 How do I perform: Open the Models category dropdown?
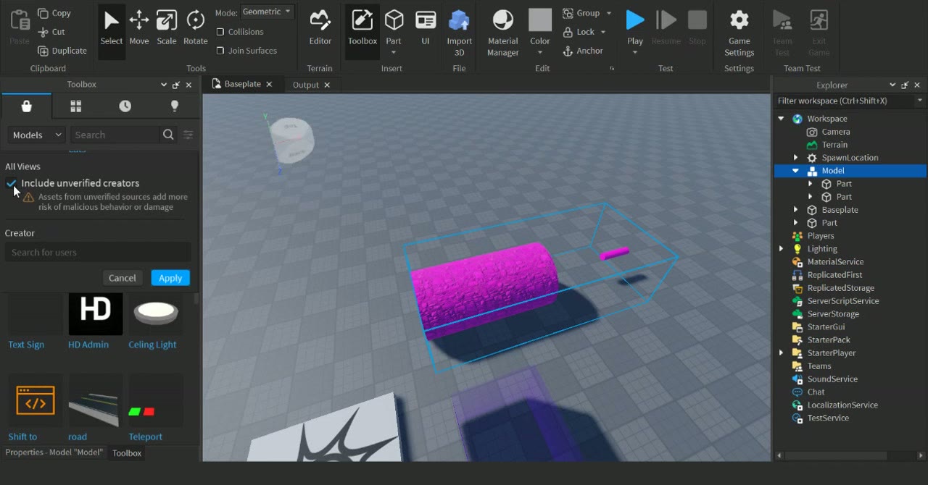37,135
